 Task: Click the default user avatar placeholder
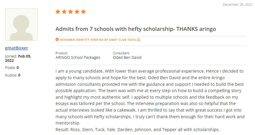21,25
